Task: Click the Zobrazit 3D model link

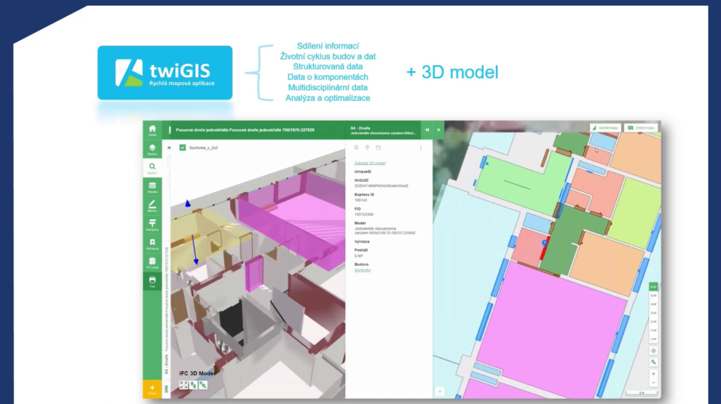Action: (x=370, y=163)
